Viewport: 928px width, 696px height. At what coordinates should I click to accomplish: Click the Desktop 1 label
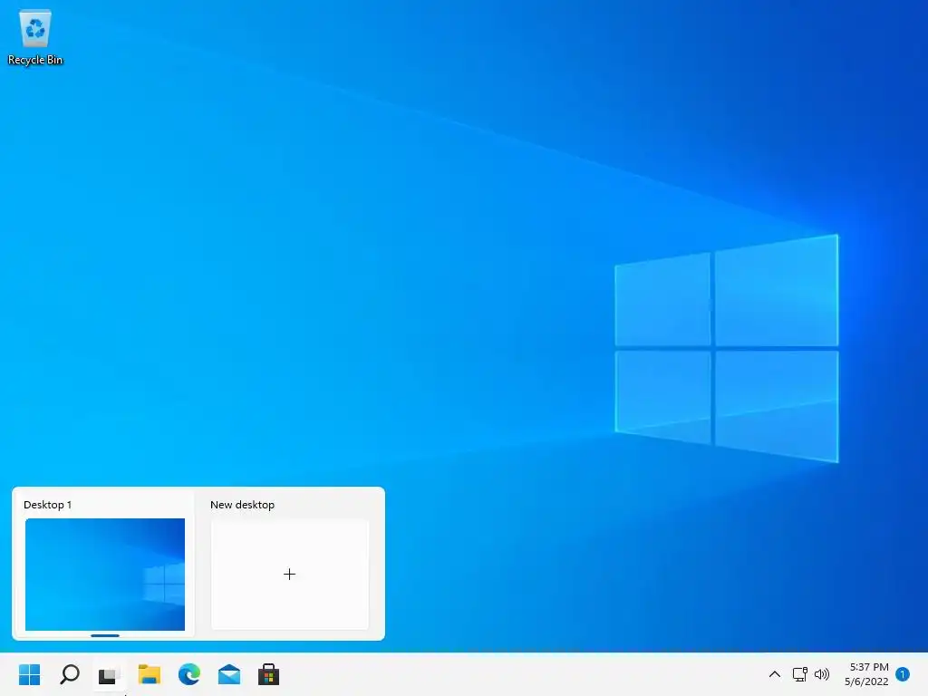click(47, 505)
